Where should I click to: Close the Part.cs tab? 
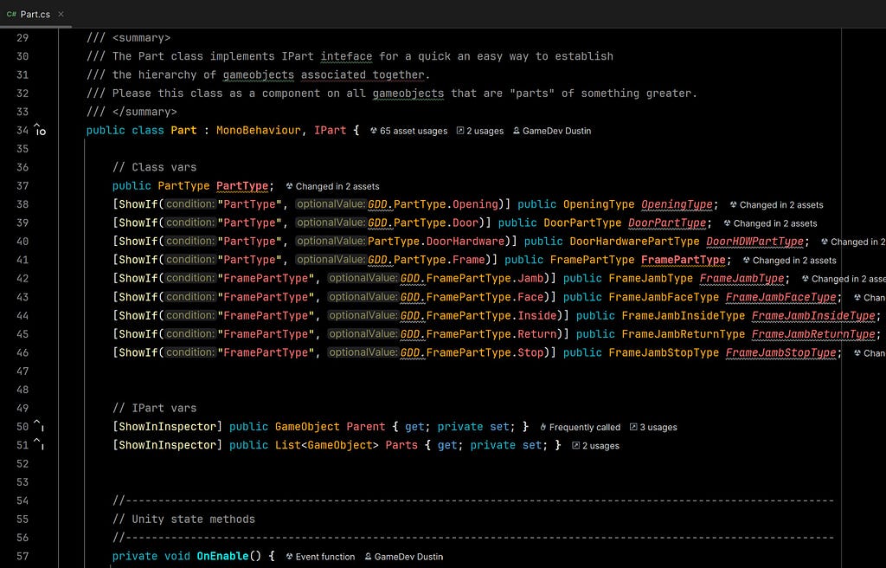[61, 14]
